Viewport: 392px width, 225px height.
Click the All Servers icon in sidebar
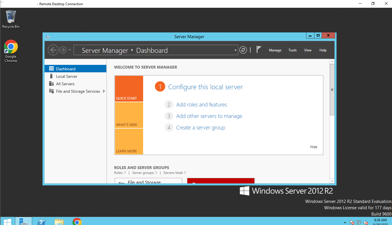(51, 84)
